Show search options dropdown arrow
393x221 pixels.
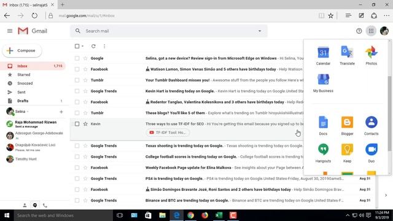pos(260,31)
